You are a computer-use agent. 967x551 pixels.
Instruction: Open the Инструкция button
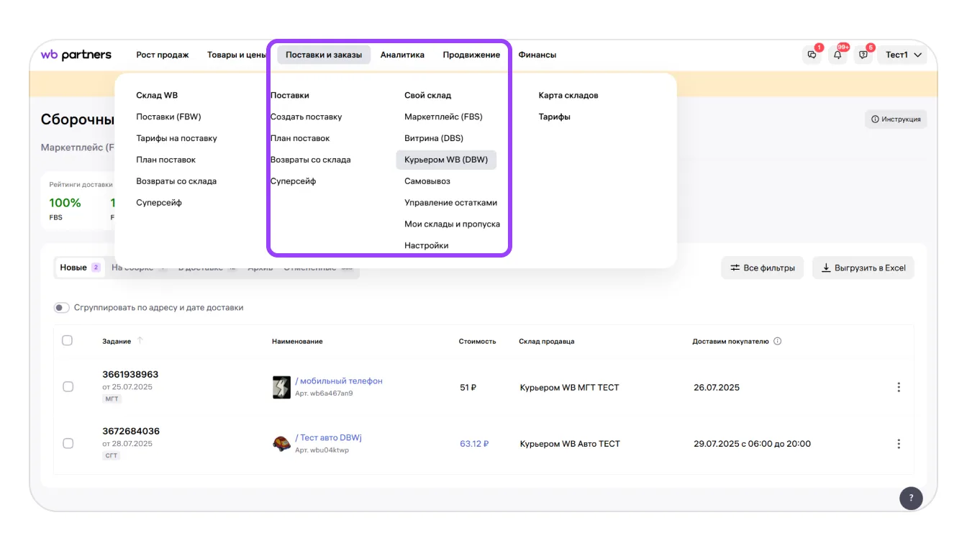[896, 119]
